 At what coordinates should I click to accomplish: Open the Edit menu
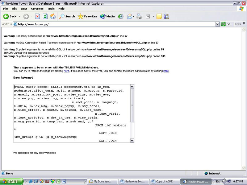[14, 9]
